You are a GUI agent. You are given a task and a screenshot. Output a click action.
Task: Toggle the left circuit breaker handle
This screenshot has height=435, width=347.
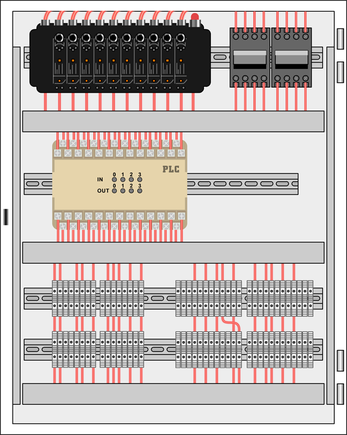(x=250, y=59)
